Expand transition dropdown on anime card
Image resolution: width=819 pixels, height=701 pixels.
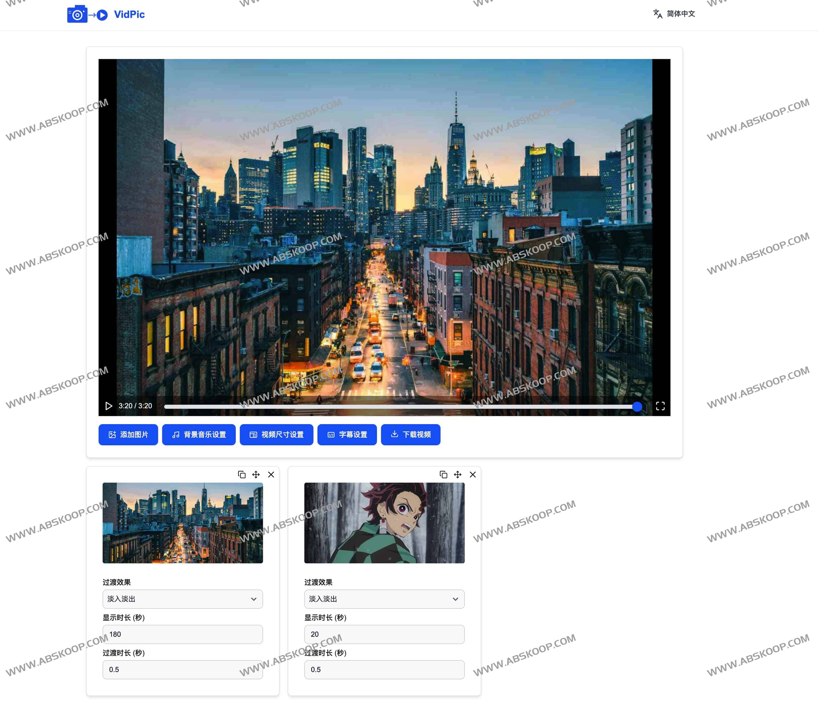pyautogui.click(x=384, y=599)
